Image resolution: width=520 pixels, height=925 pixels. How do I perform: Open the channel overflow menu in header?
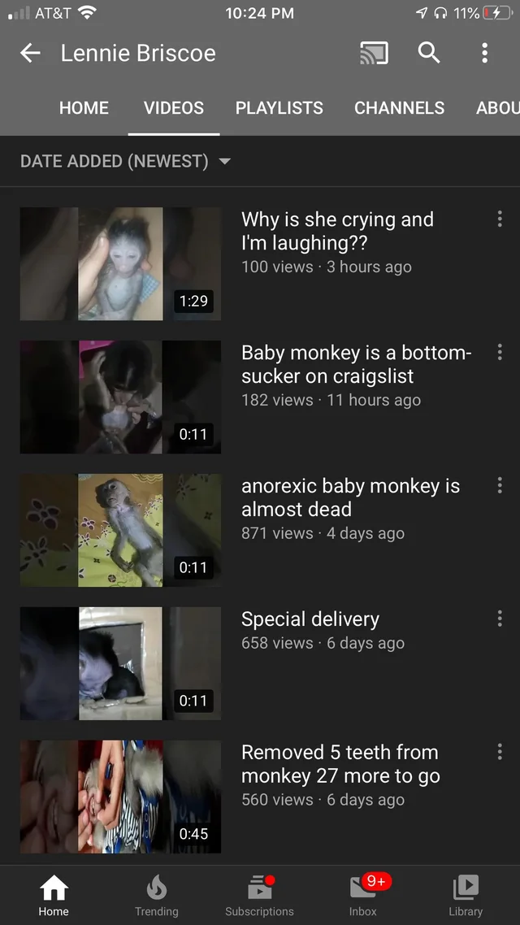point(484,53)
